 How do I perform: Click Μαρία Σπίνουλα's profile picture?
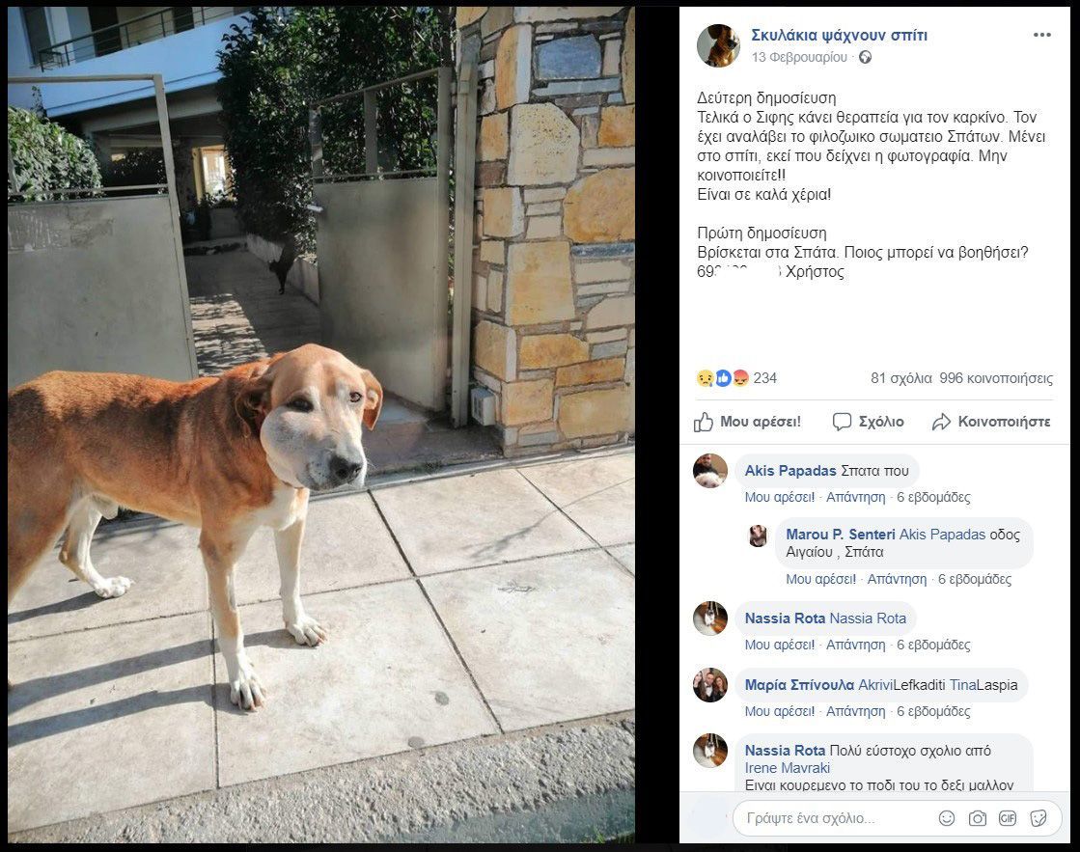tap(710, 685)
